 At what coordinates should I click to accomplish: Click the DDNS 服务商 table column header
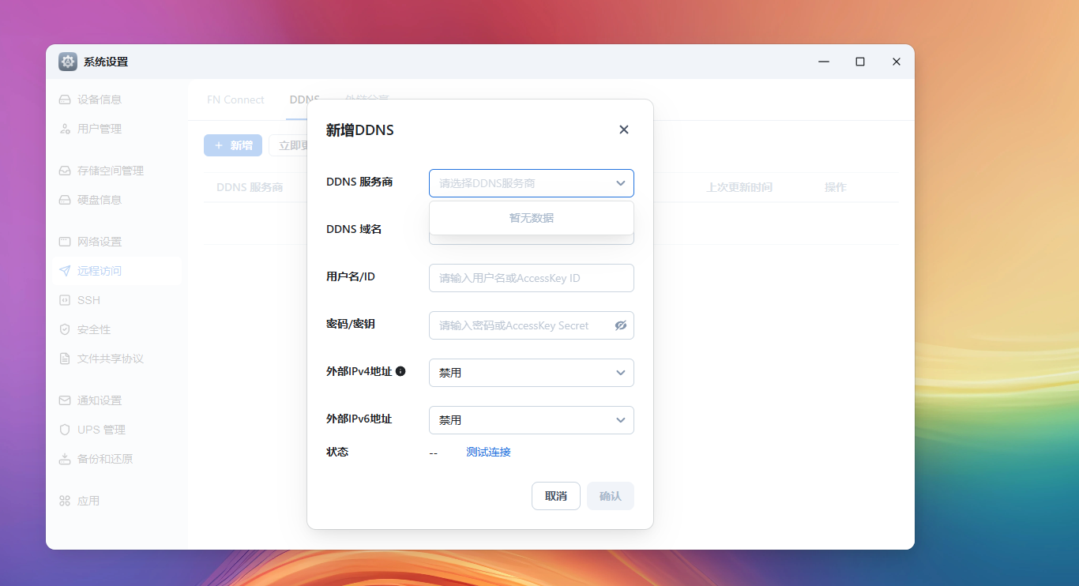[x=250, y=187]
